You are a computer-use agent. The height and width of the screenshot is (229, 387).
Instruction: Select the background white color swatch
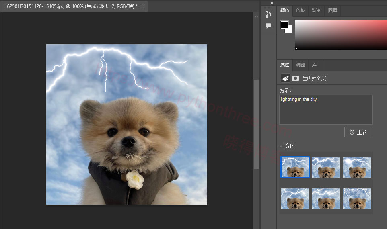point(290,30)
